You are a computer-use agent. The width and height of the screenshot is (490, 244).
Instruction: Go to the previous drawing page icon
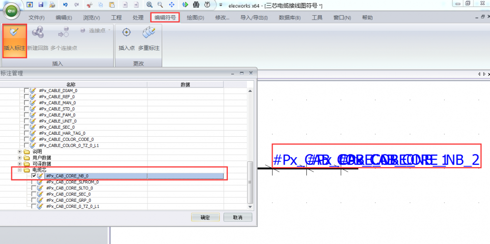point(125,5)
